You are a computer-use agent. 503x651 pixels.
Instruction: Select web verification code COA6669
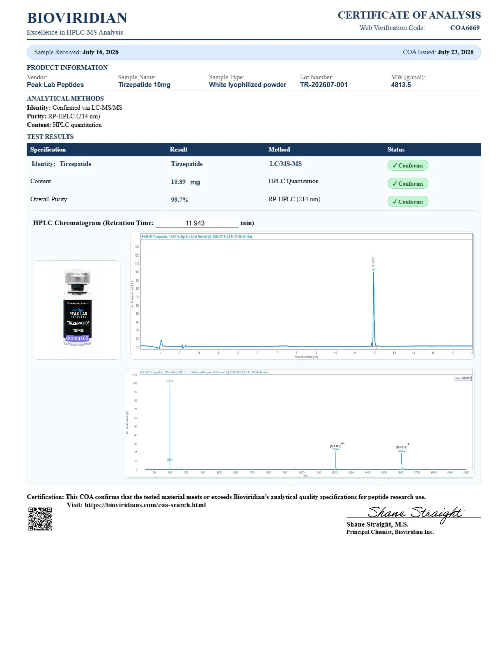pos(465,28)
